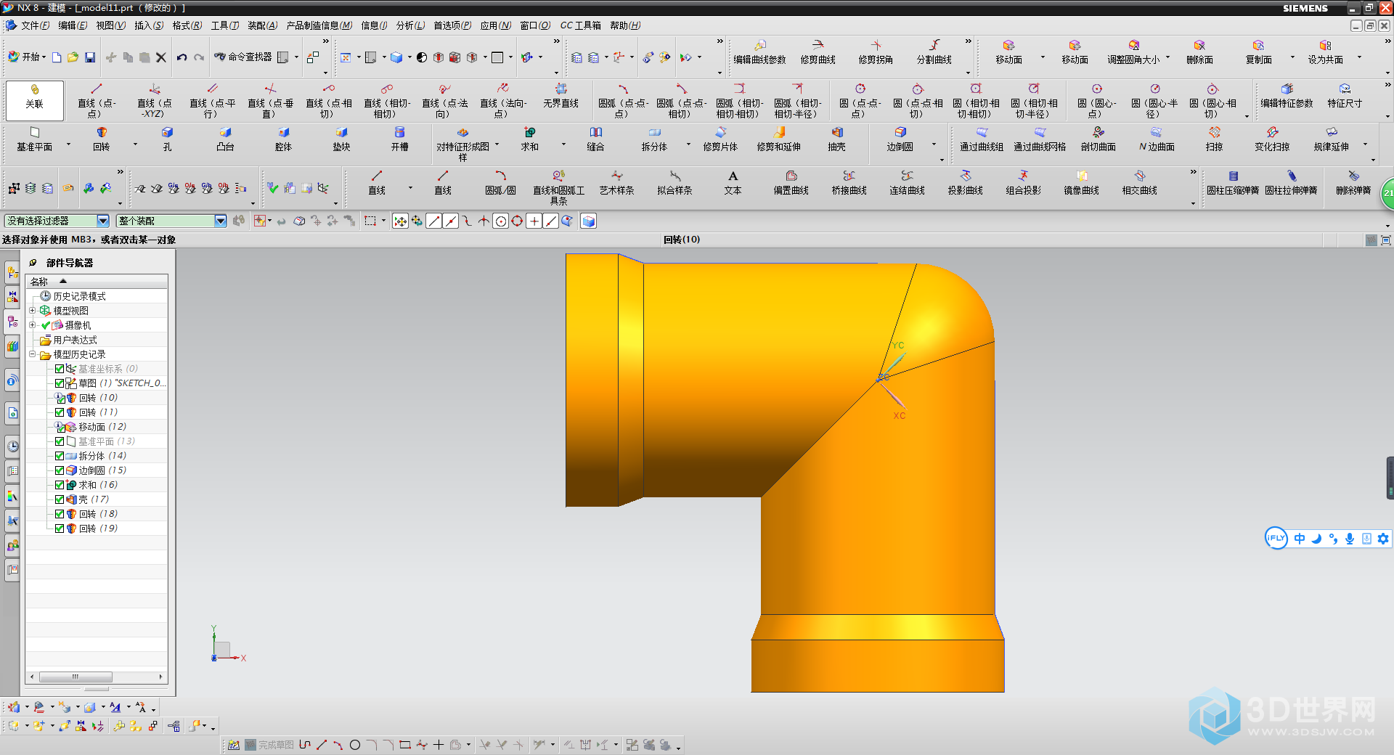This screenshot has width=1394, height=755.
Task: Click the 关联 (Associative) button
Action: 34,100
